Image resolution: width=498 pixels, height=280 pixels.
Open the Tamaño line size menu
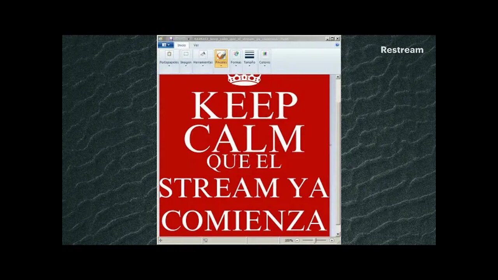[x=249, y=58]
